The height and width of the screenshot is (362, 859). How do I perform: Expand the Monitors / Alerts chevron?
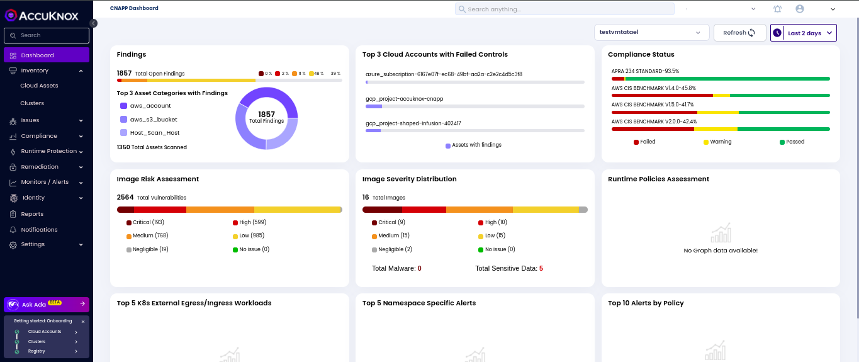81,183
